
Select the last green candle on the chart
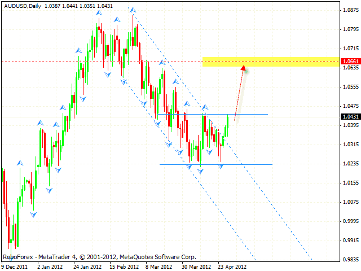(x=228, y=124)
